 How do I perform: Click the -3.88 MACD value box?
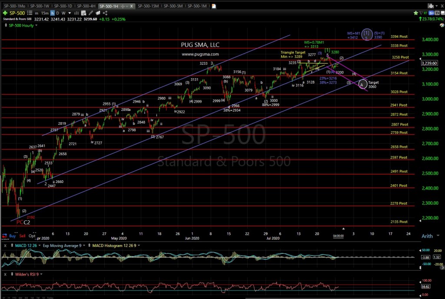pyautogui.click(x=426, y=257)
